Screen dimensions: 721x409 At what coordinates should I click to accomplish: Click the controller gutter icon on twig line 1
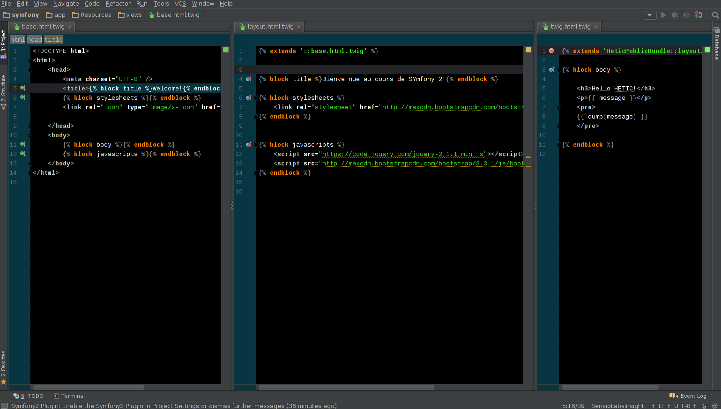pos(551,51)
